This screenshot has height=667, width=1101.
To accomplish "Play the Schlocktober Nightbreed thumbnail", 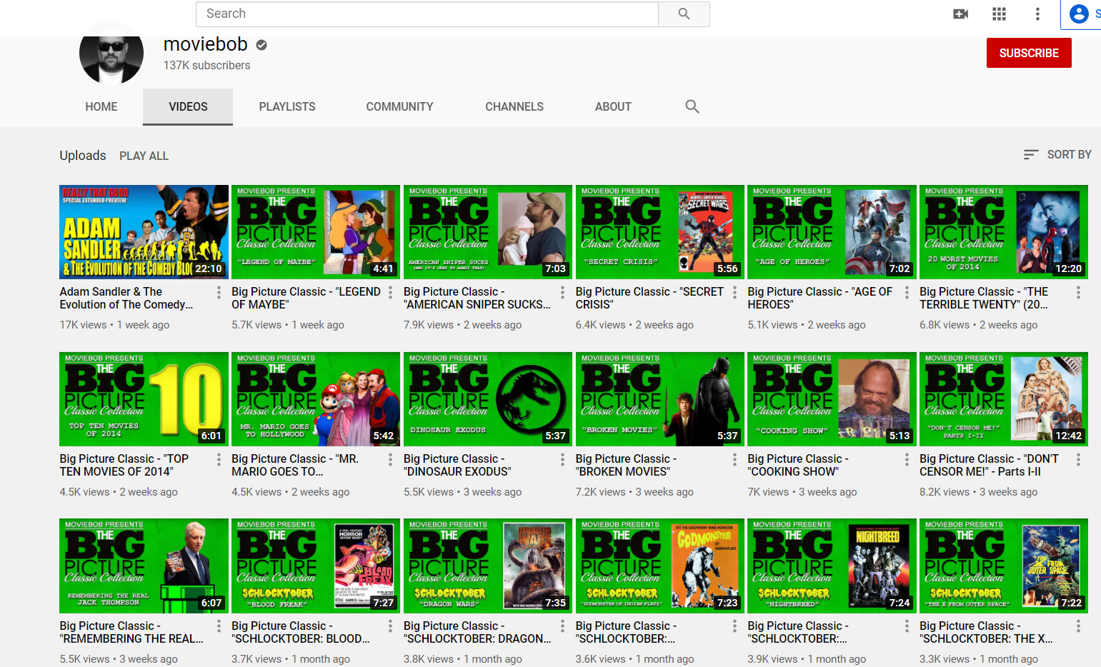I will click(832, 566).
